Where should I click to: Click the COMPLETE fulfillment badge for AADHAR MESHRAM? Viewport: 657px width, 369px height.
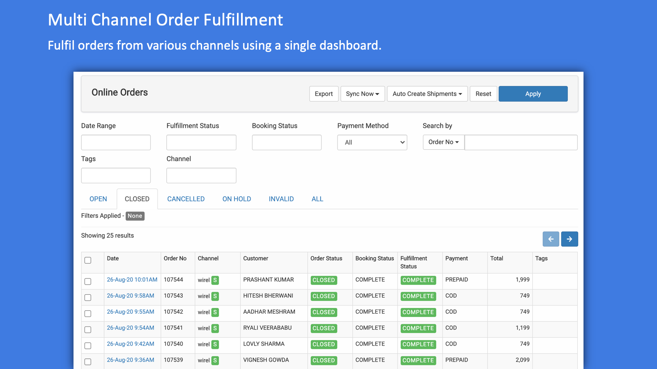pyautogui.click(x=418, y=312)
